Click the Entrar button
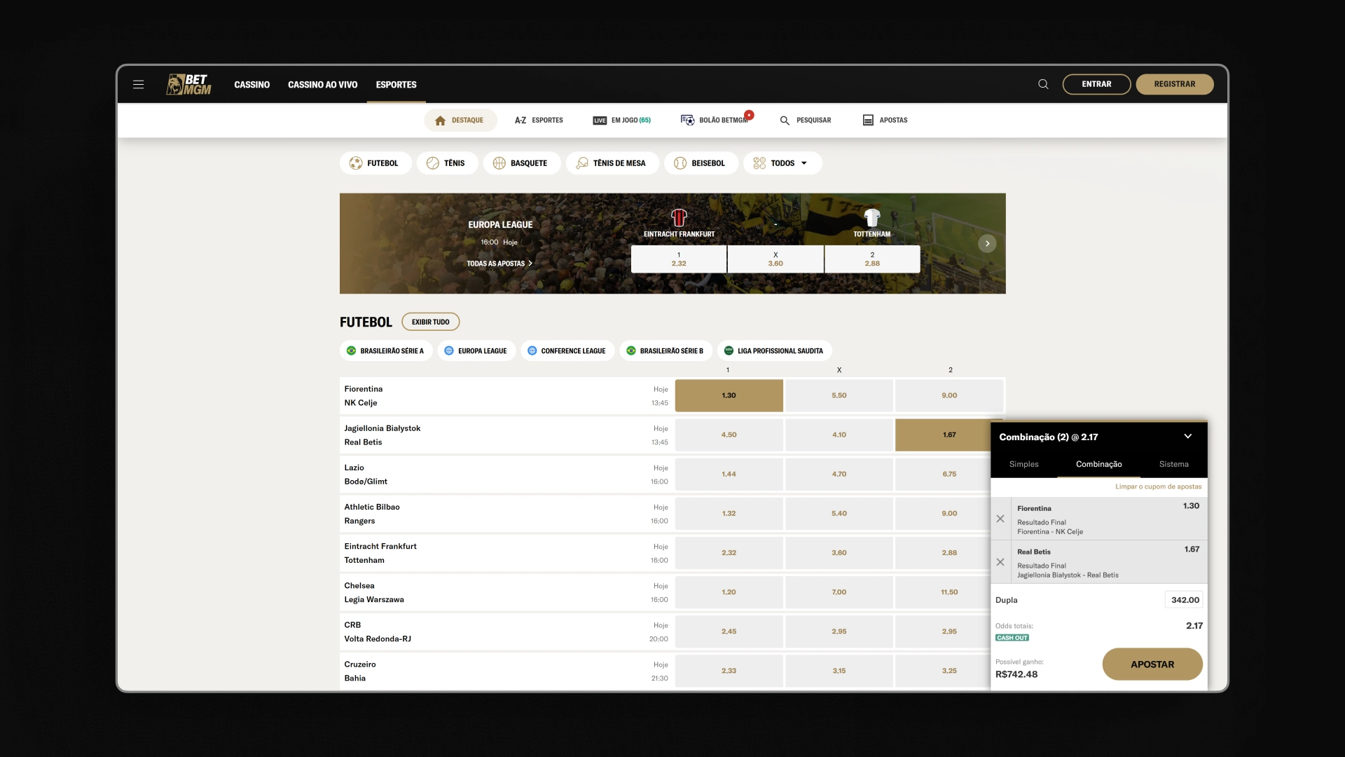 pos(1096,84)
